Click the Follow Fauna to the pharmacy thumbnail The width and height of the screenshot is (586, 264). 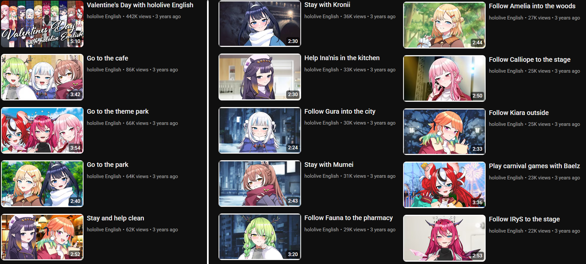[260, 237]
